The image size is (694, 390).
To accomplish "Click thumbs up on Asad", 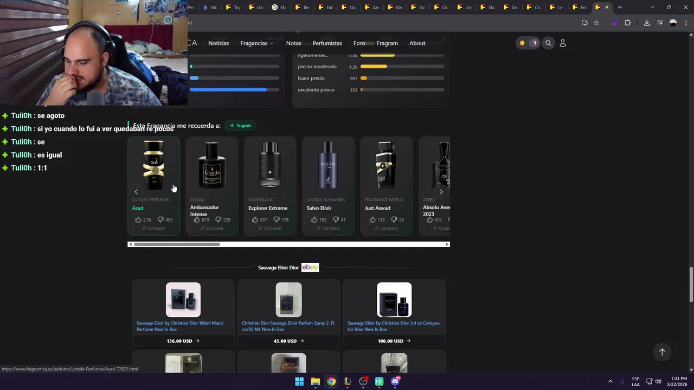I will 138,219.
